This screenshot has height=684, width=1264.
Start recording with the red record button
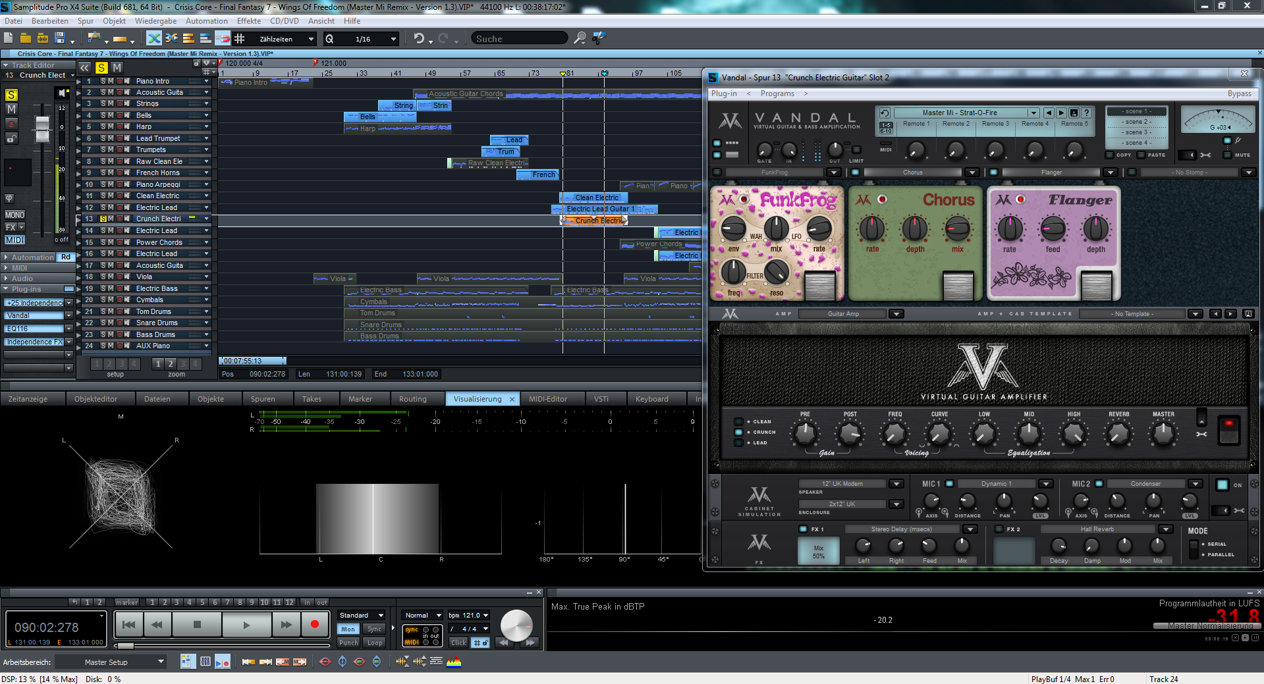[x=314, y=624]
